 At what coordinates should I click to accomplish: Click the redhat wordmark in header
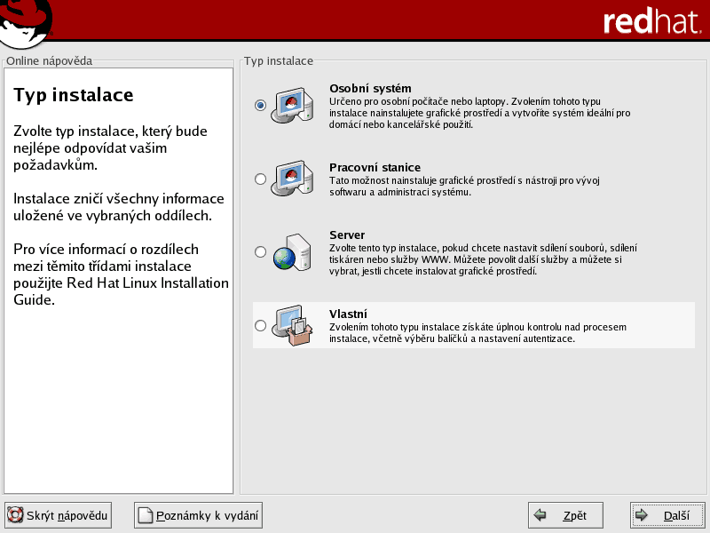coord(652,21)
